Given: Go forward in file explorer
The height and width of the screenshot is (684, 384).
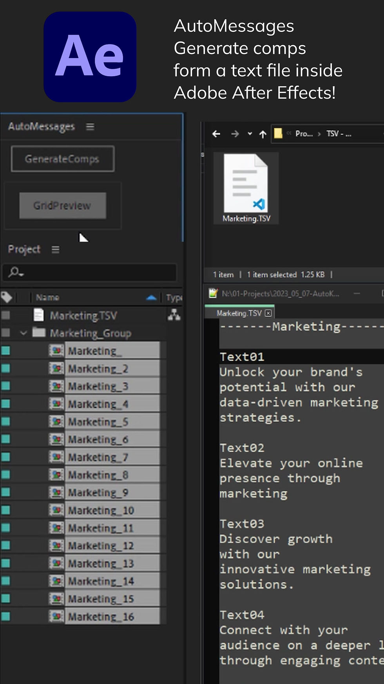Looking at the screenshot, I should [235, 134].
